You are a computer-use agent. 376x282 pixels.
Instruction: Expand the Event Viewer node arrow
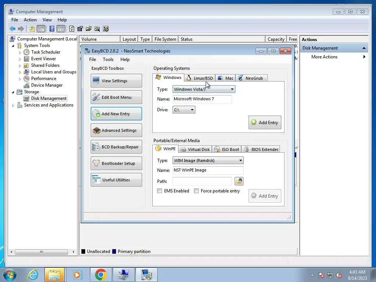(x=20, y=59)
